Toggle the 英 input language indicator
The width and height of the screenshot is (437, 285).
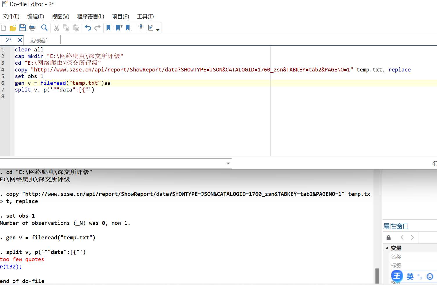pyautogui.click(x=410, y=276)
